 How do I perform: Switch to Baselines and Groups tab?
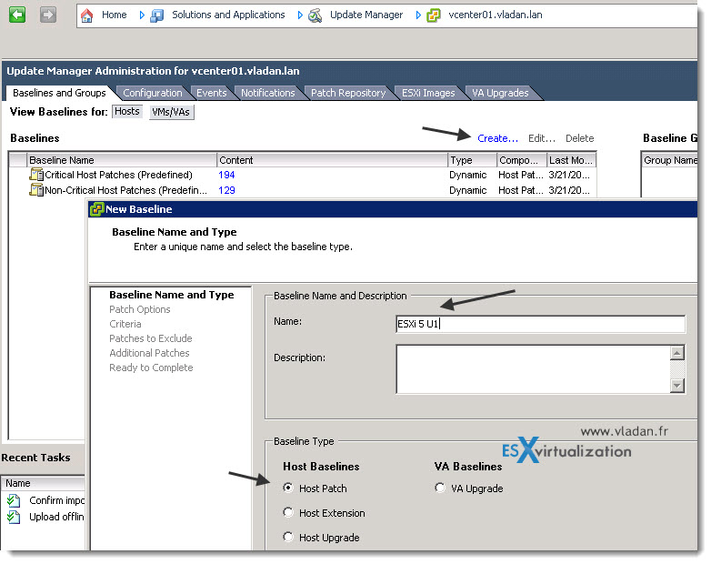pos(59,93)
